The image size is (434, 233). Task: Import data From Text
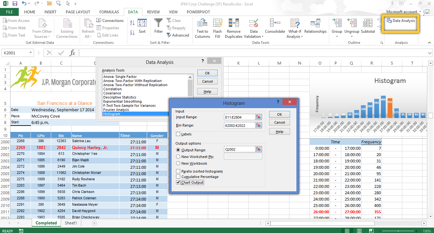14,35
